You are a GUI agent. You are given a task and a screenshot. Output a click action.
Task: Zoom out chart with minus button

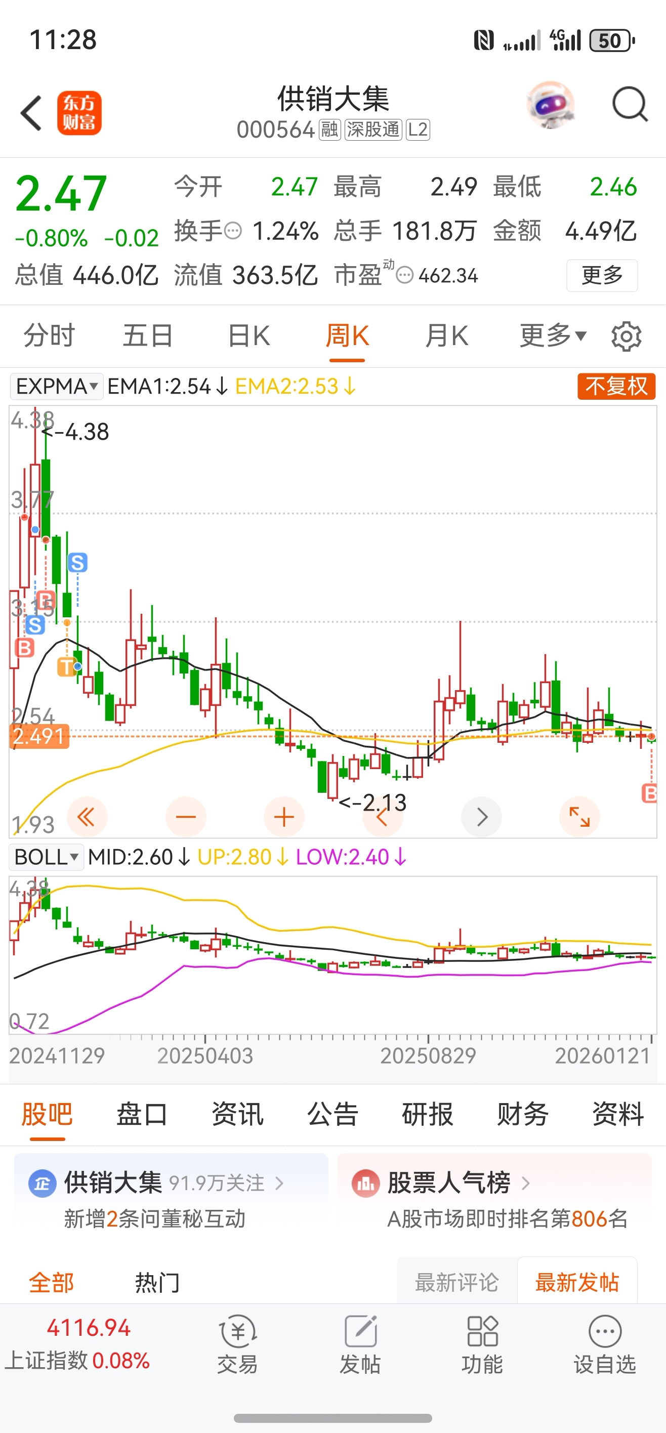click(186, 817)
